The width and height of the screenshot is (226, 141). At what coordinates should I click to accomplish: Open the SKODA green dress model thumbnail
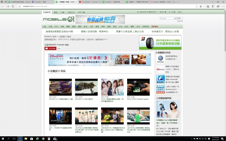coord(138,116)
